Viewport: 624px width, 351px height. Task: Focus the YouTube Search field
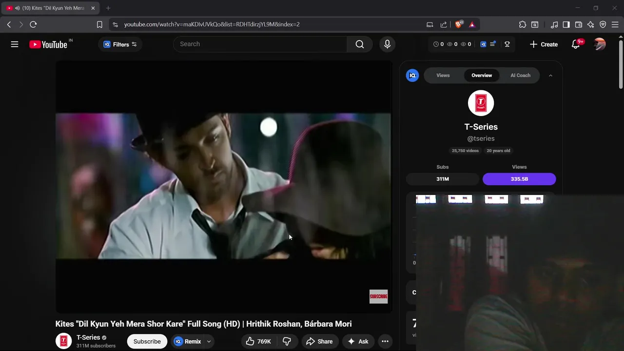[260, 44]
